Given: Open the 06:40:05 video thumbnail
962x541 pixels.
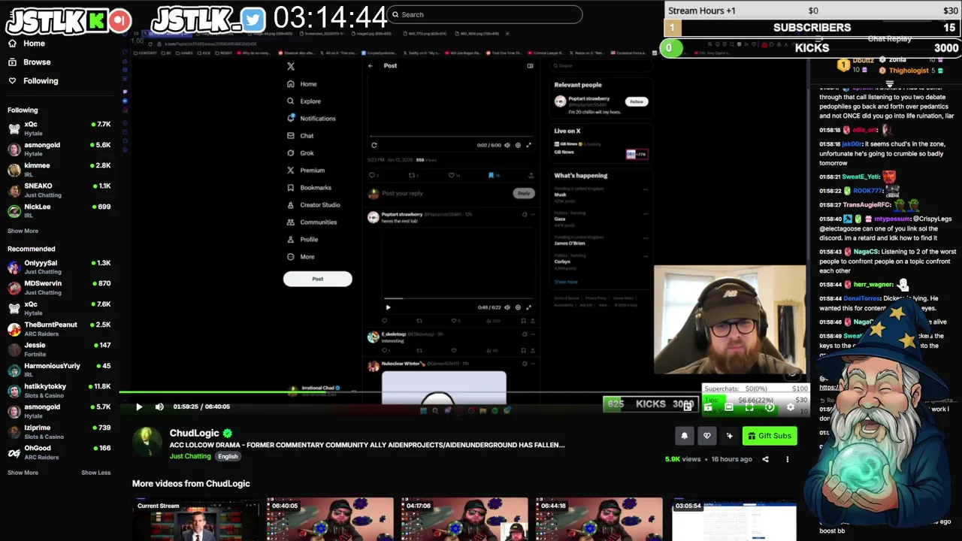Looking at the screenshot, I should click(x=329, y=519).
